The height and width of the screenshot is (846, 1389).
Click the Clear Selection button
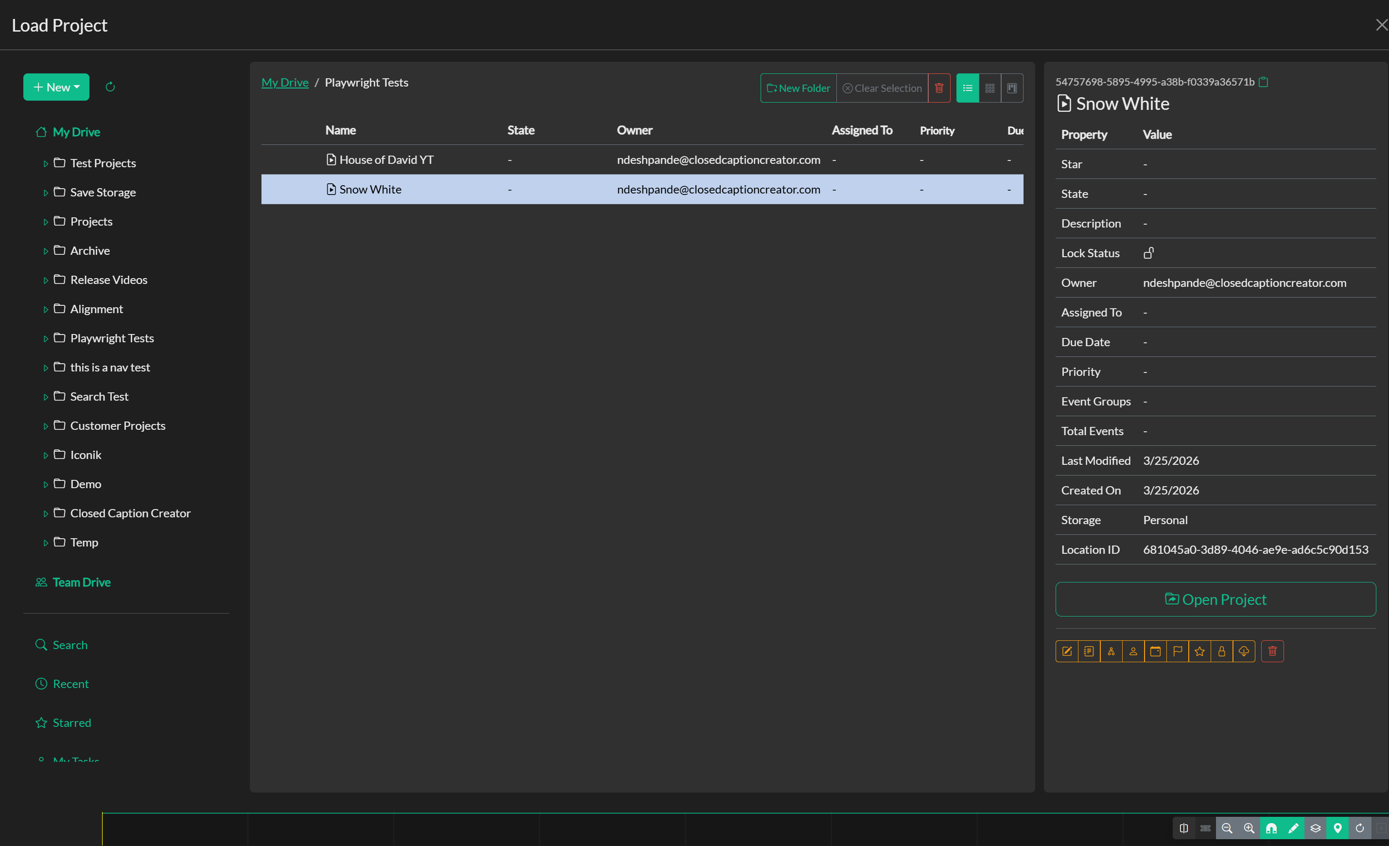882,88
